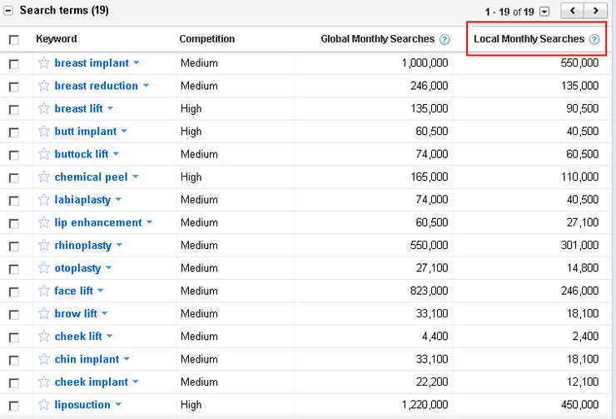Check the box for breast reduction
The width and height of the screenshot is (616, 419).
13,87
